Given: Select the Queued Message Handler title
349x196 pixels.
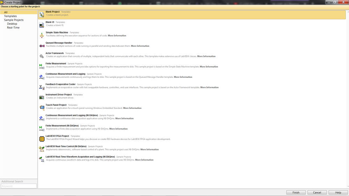Looking at the screenshot, I should pos(59,43).
